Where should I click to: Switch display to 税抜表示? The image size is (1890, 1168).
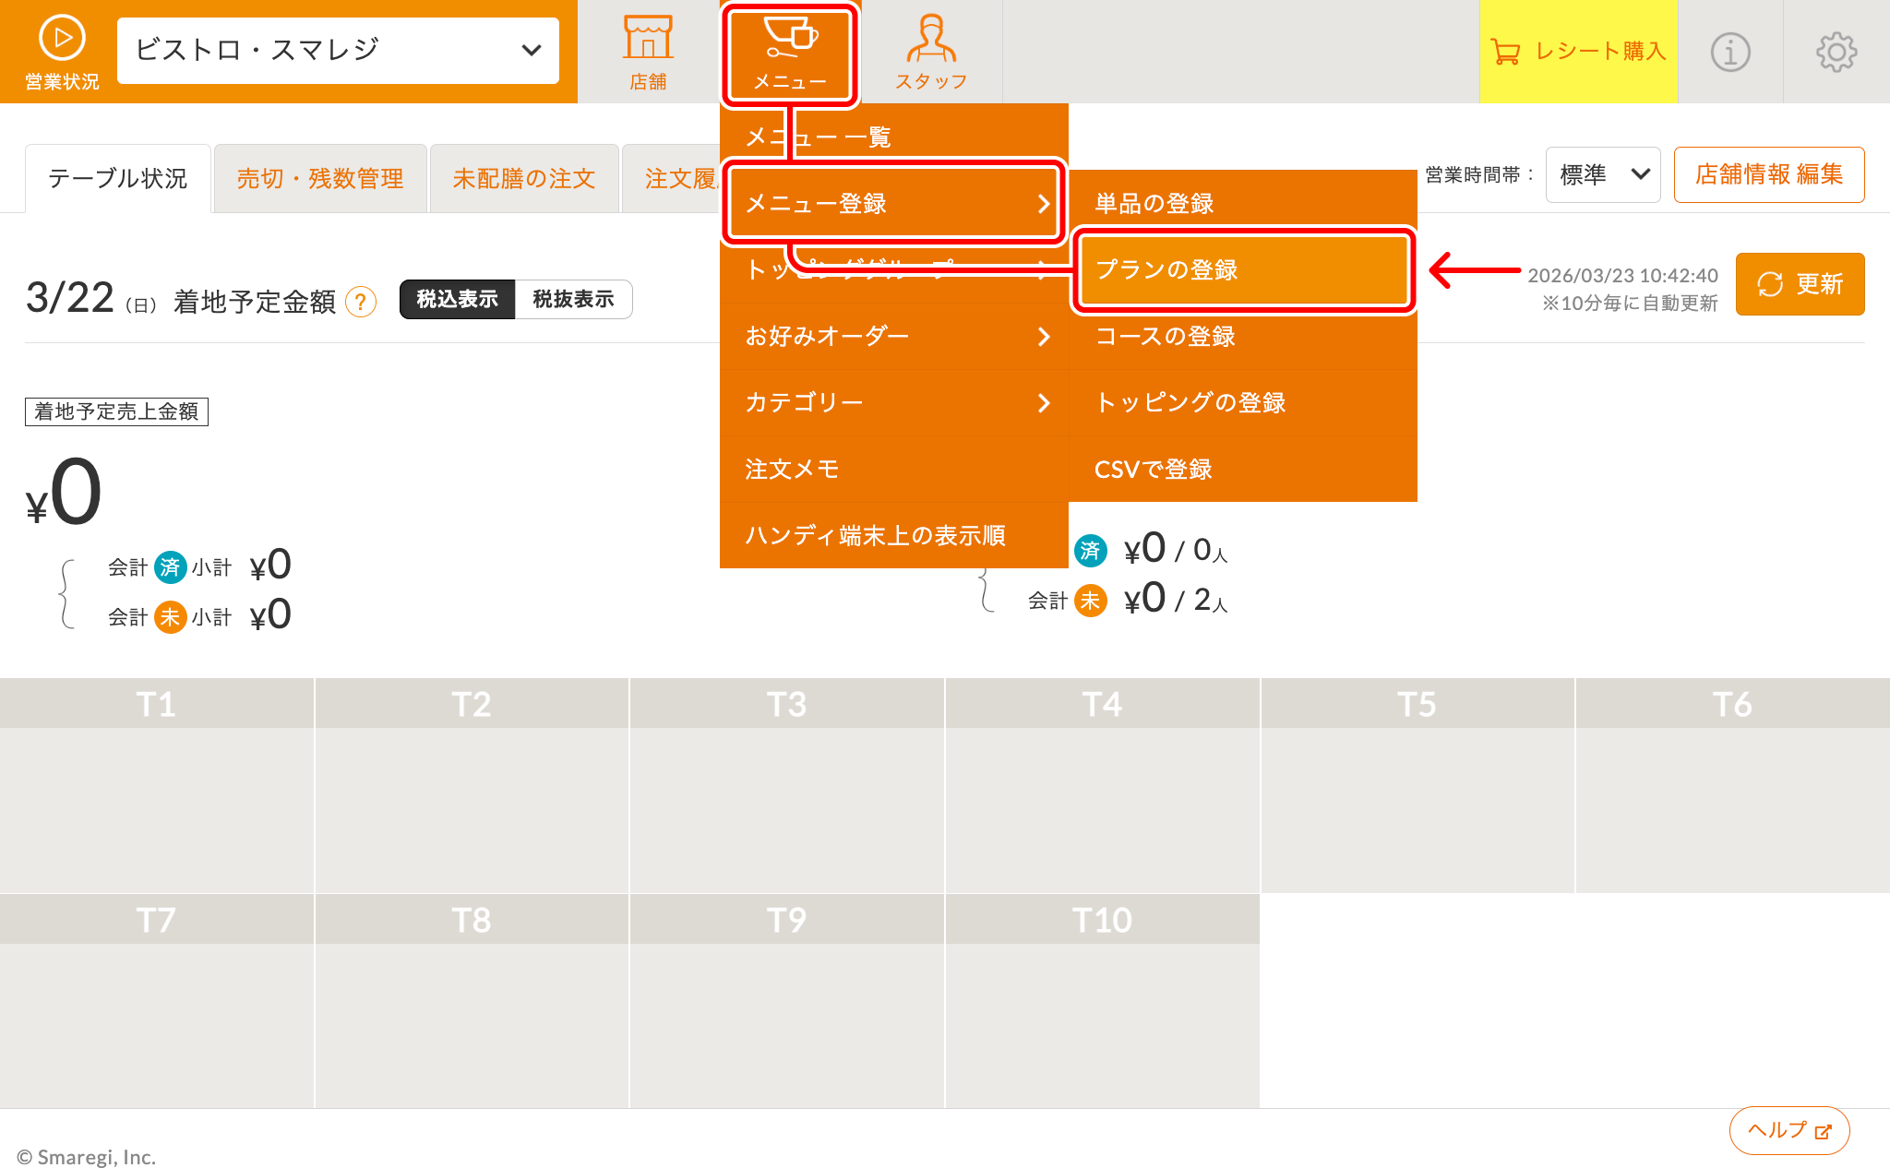coord(574,299)
